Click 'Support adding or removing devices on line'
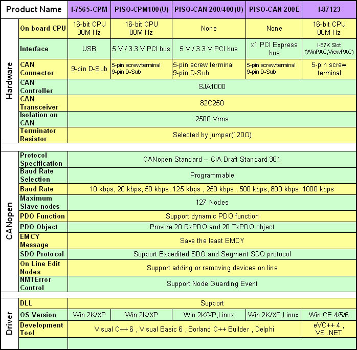Image resolution: width=357 pixels, height=350 pixels. pyautogui.click(x=212, y=268)
